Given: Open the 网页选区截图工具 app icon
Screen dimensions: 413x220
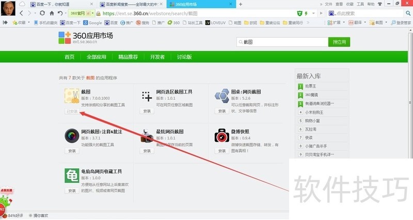Looking at the screenshot, I should coord(147,97).
